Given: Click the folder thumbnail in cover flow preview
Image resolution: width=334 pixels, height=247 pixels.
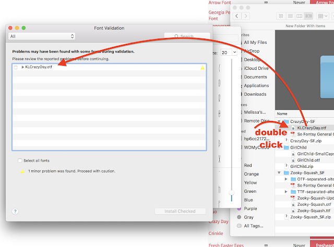Looking at the screenshot, I should point(327,77).
